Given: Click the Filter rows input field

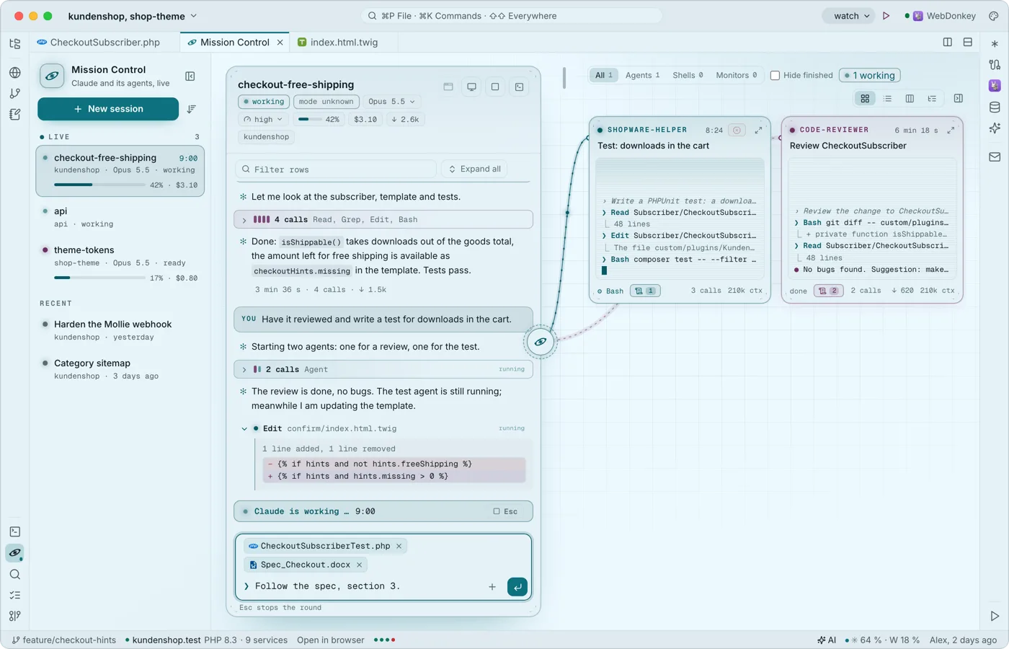Looking at the screenshot, I should coord(336,169).
